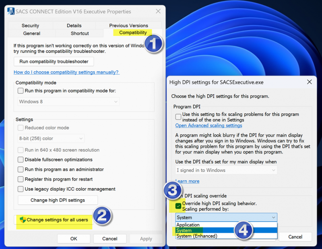Viewport: 322px width, 249px height.
Task: Check Register this program for restart
Action: [21, 179]
